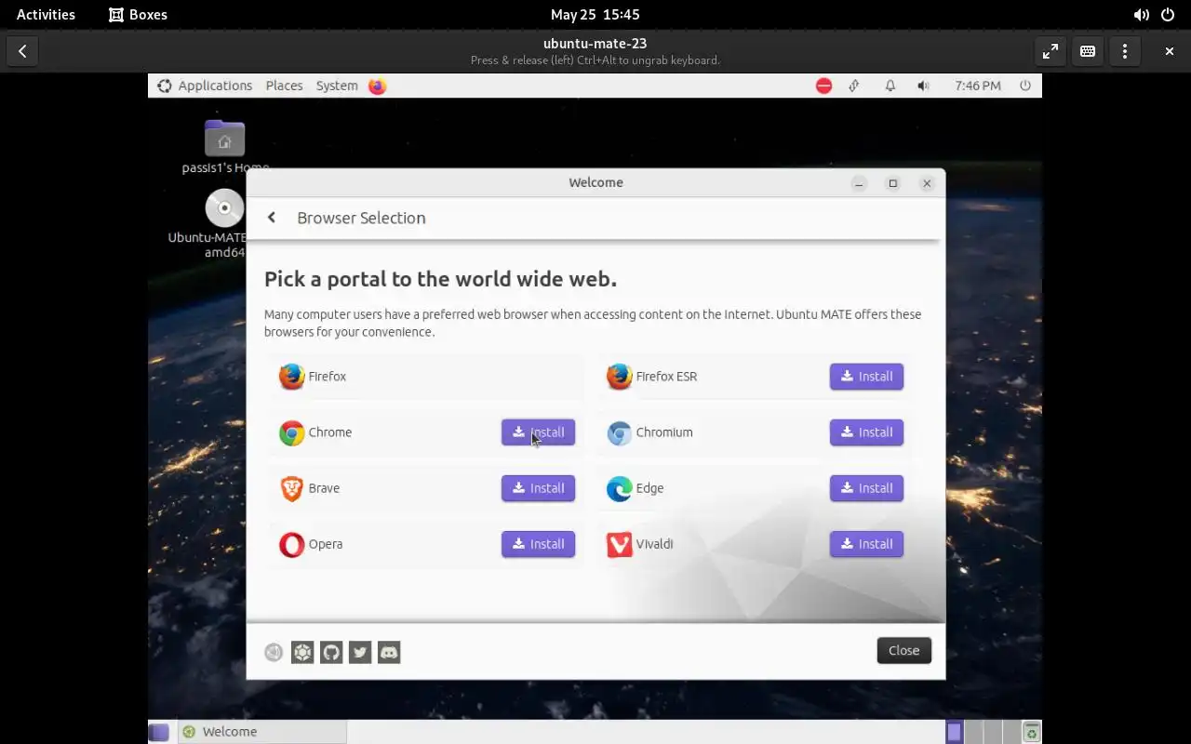Install Chrome
Screen dimensions: 1191x744
point(538,432)
